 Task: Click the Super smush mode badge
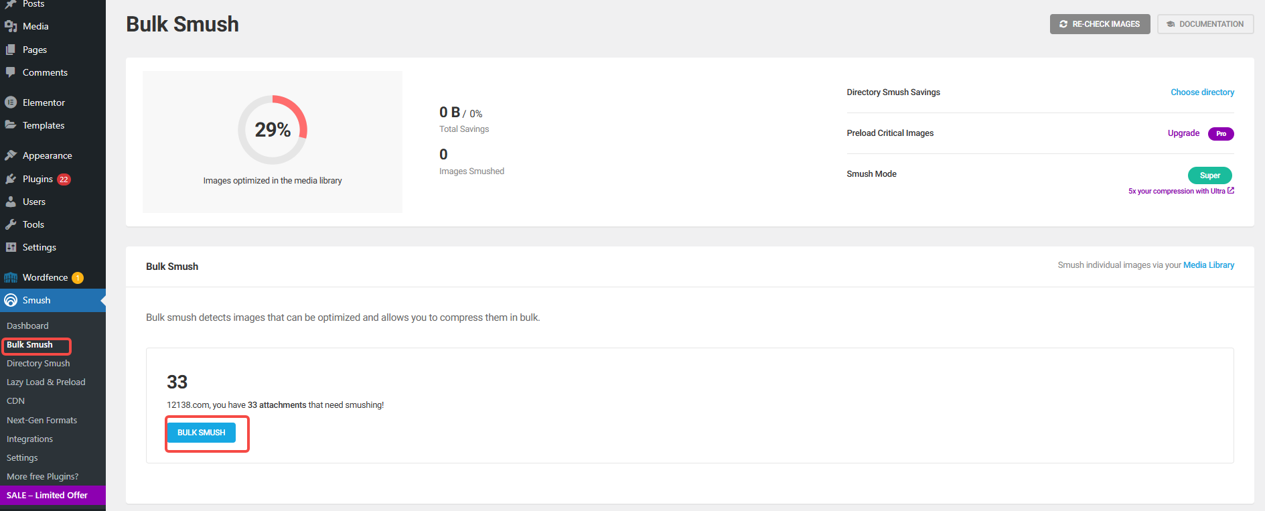click(1209, 175)
